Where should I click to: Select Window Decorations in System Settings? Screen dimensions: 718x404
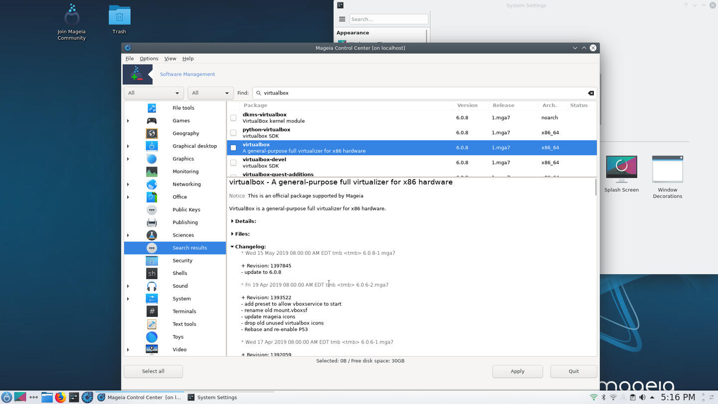(668, 177)
